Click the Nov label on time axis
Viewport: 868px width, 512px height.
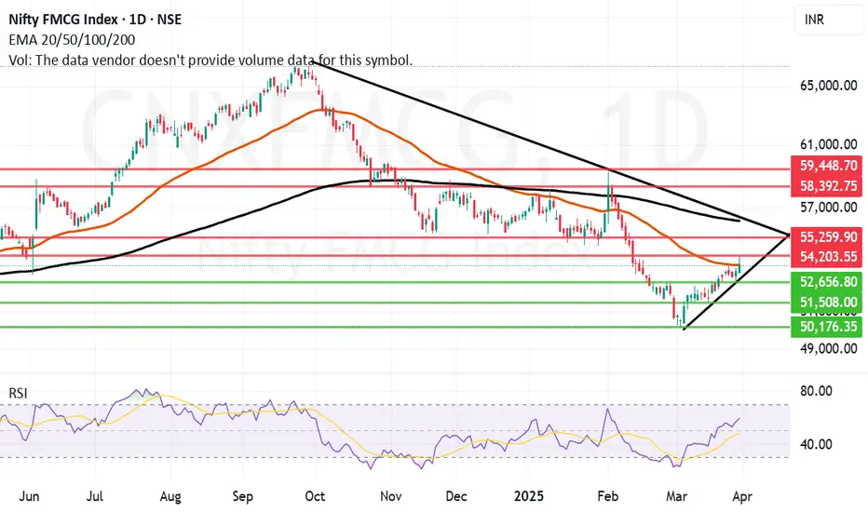point(391,496)
